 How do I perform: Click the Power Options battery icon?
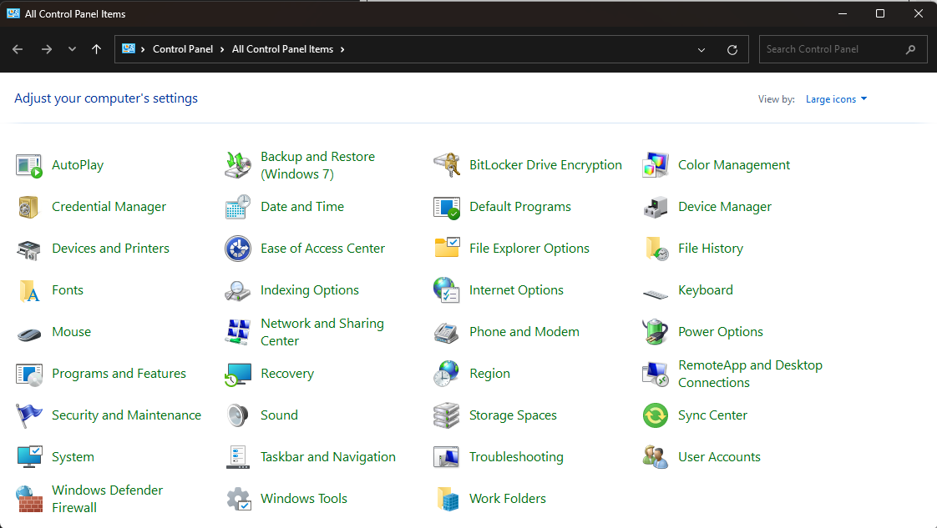[x=655, y=332]
